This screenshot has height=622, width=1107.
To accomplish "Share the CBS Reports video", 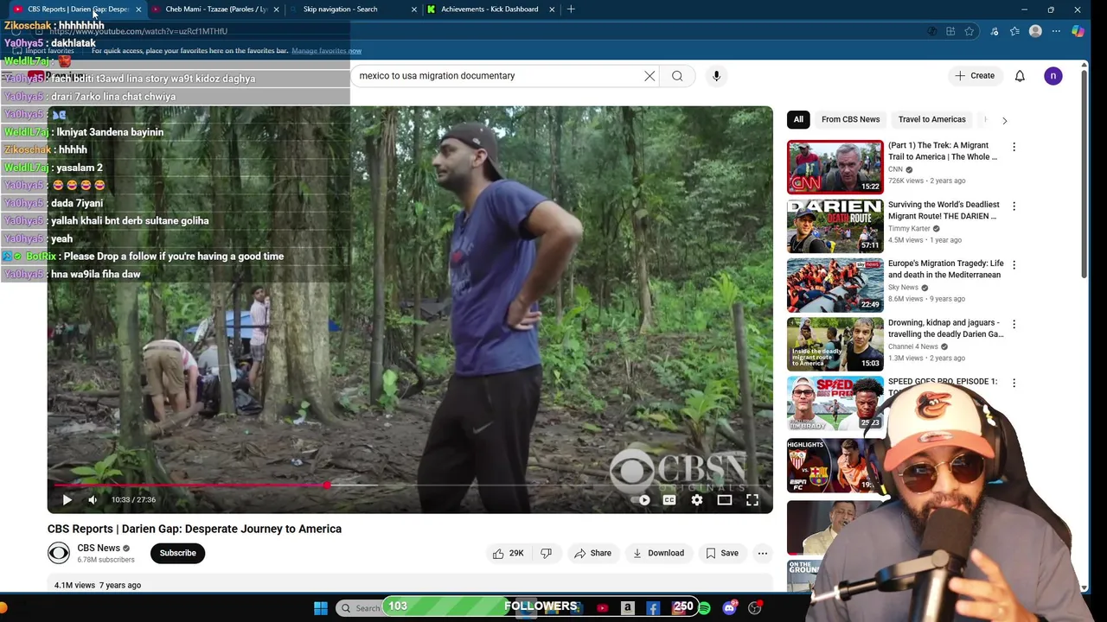I will pyautogui.click(x=592, y=553).
